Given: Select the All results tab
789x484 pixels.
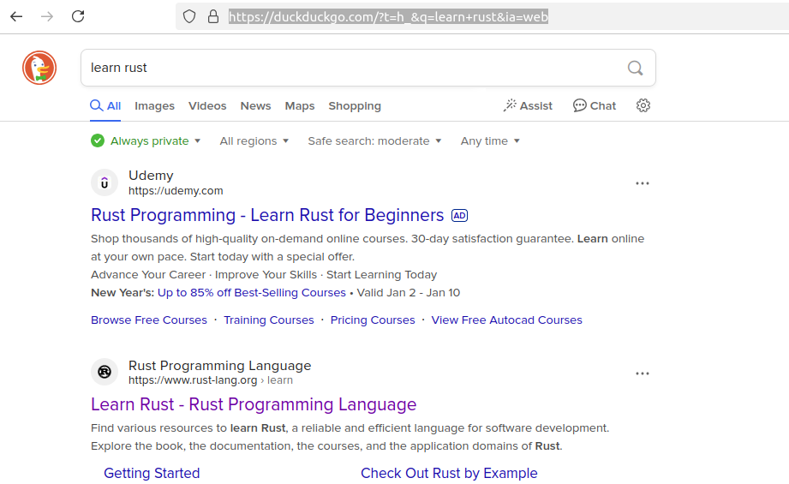Looking at the screenshot, I should pos(105,105).
